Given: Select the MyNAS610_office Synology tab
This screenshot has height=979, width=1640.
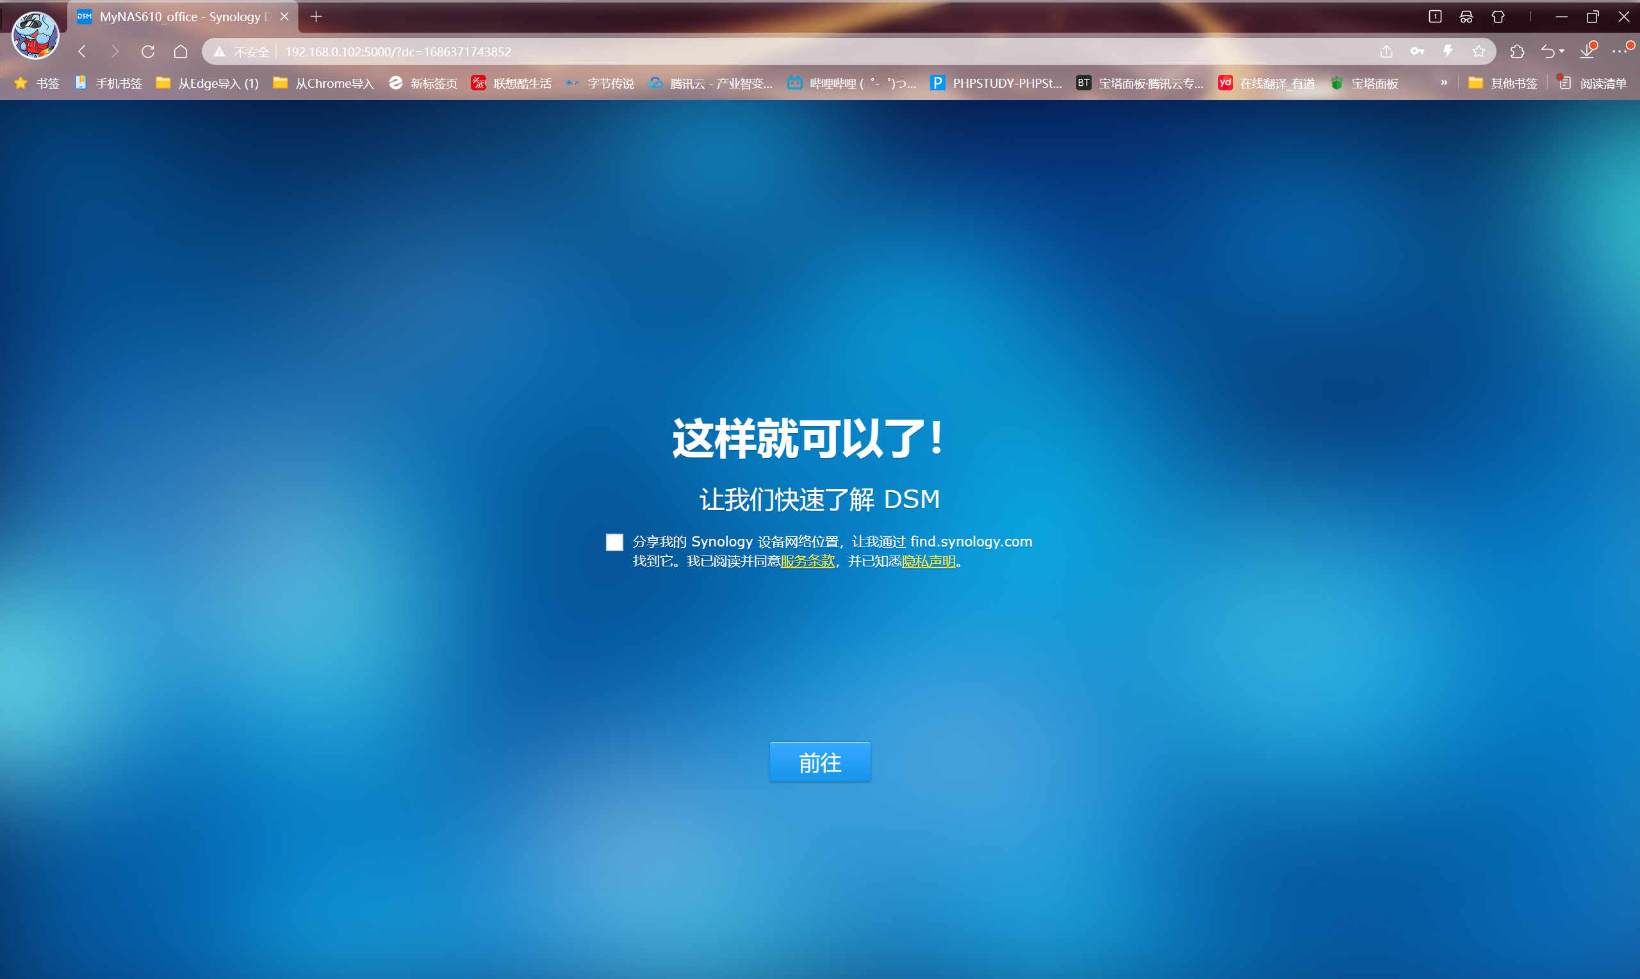Looking at the screenshot, I should [x=183, y=17].
